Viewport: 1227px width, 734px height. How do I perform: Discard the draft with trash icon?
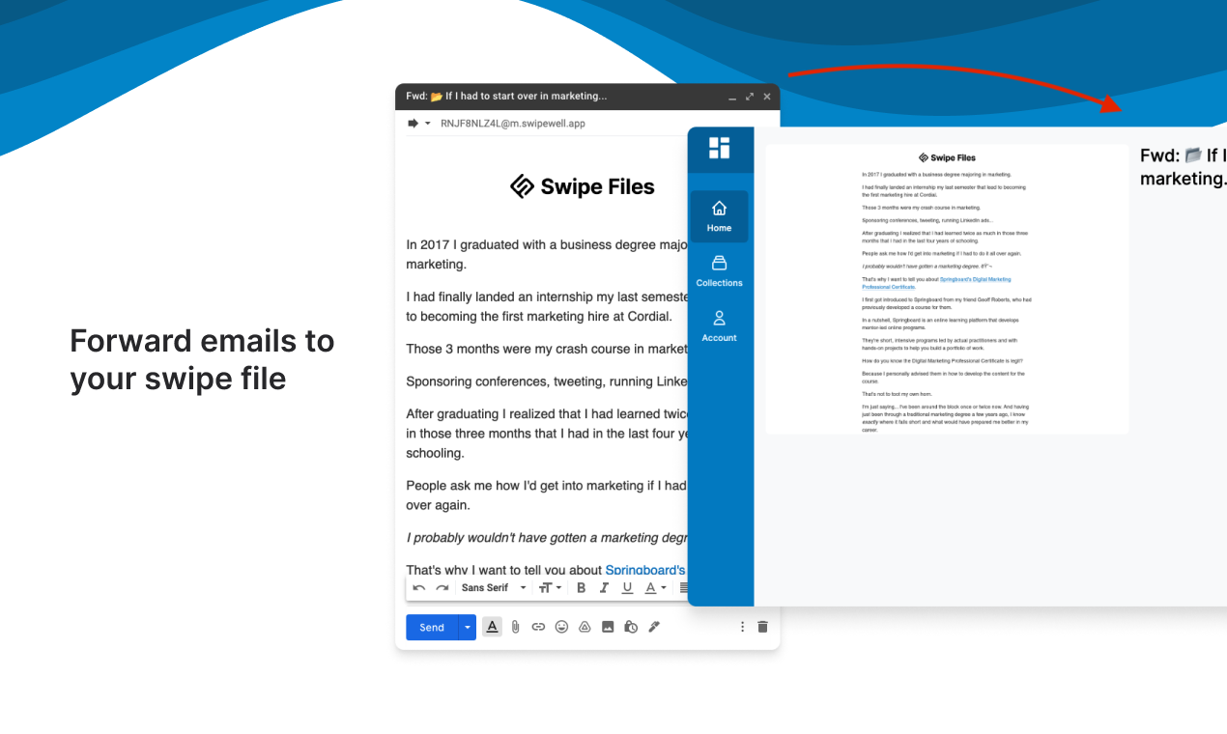pyautogui.click(x=762, y=627)
